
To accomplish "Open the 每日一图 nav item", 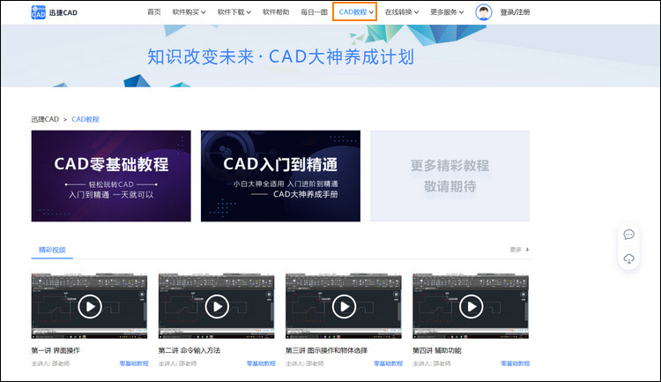I will 314,12.
